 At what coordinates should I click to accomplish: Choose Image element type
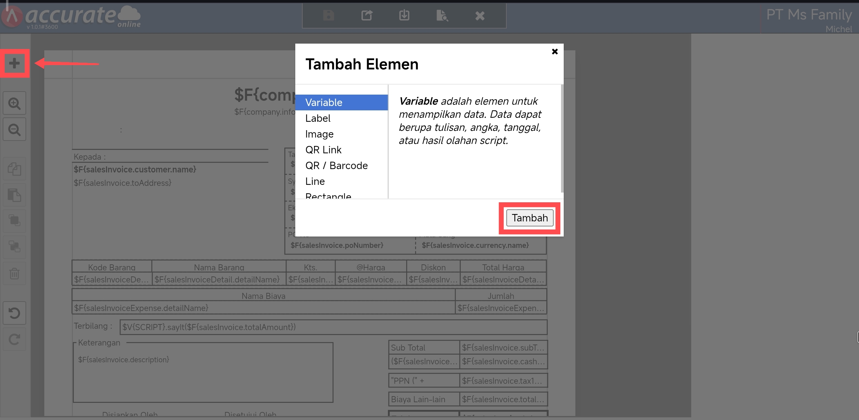tap(319, 134)
